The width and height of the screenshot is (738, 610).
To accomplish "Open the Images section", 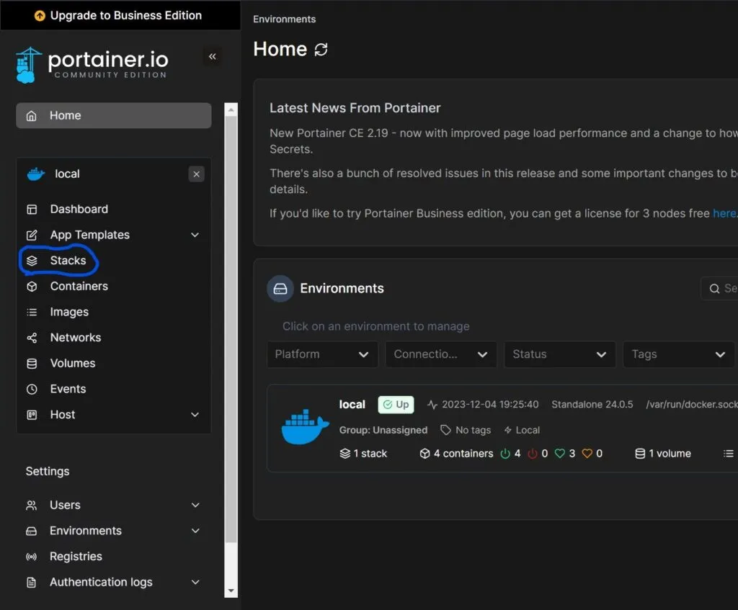I will [x=67, y=312].
